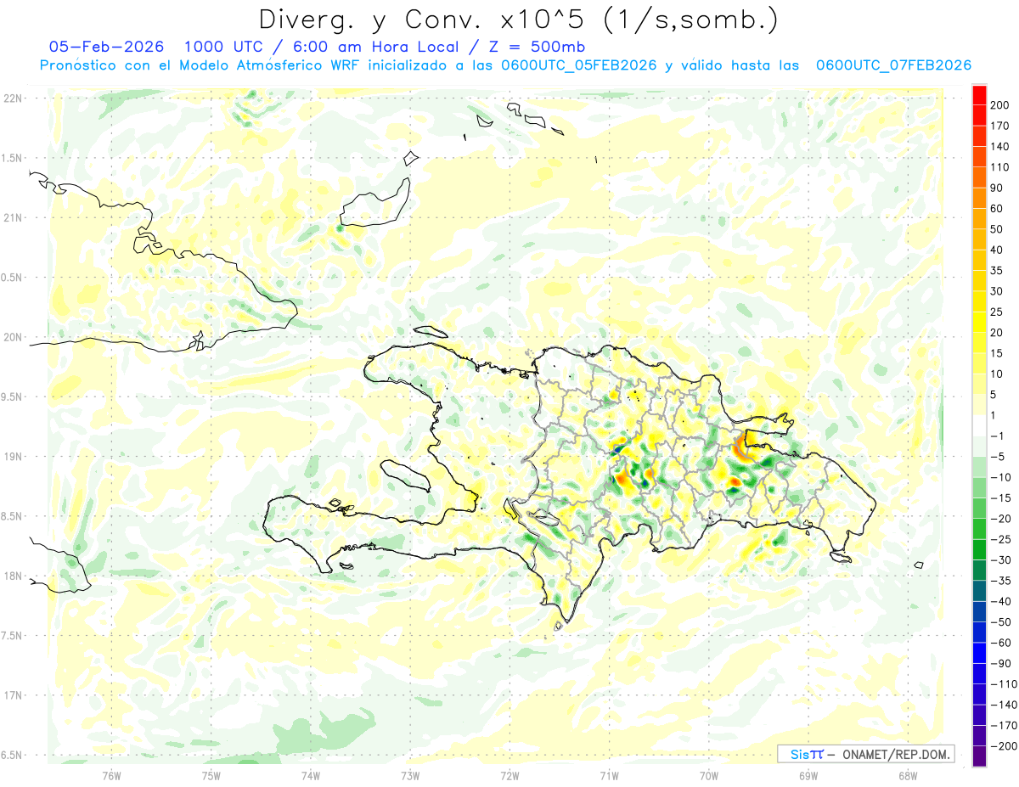Click the "8.5N" latitude label
Image resolution: width=1019 pixels, height=787 pixels.
coord(12,516)
